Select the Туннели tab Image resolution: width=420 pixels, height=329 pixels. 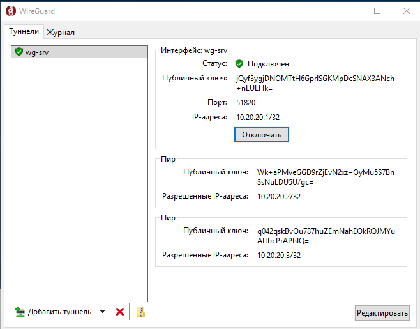24,31
